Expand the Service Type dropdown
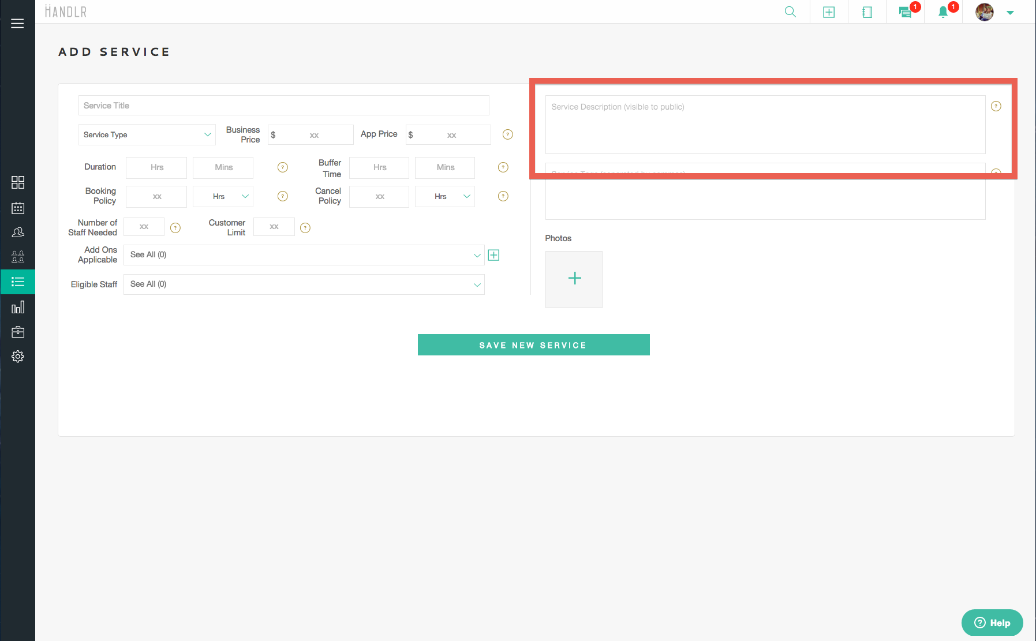 pos(147,135)
